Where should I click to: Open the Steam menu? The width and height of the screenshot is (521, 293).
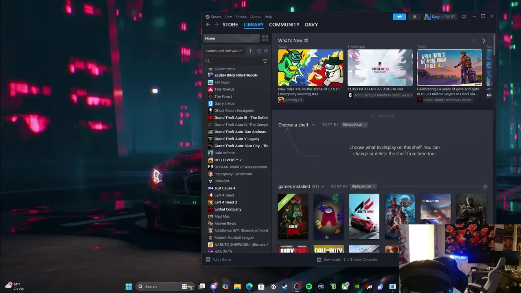click(213, 17)
